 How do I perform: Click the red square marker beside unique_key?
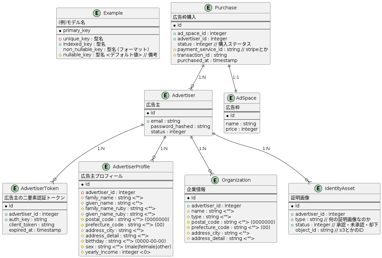60,39
